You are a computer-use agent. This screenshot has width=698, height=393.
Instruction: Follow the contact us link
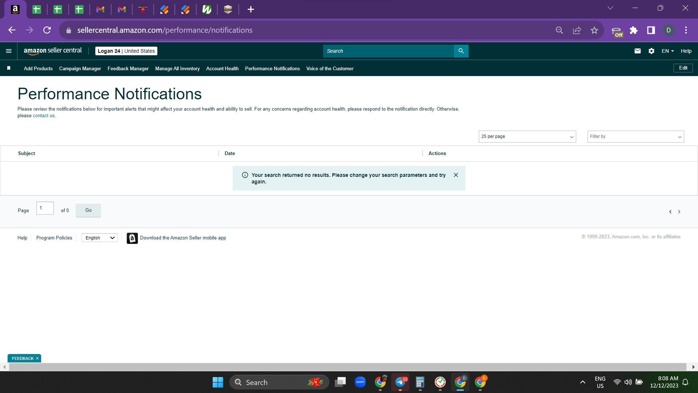tap(44, 116)
